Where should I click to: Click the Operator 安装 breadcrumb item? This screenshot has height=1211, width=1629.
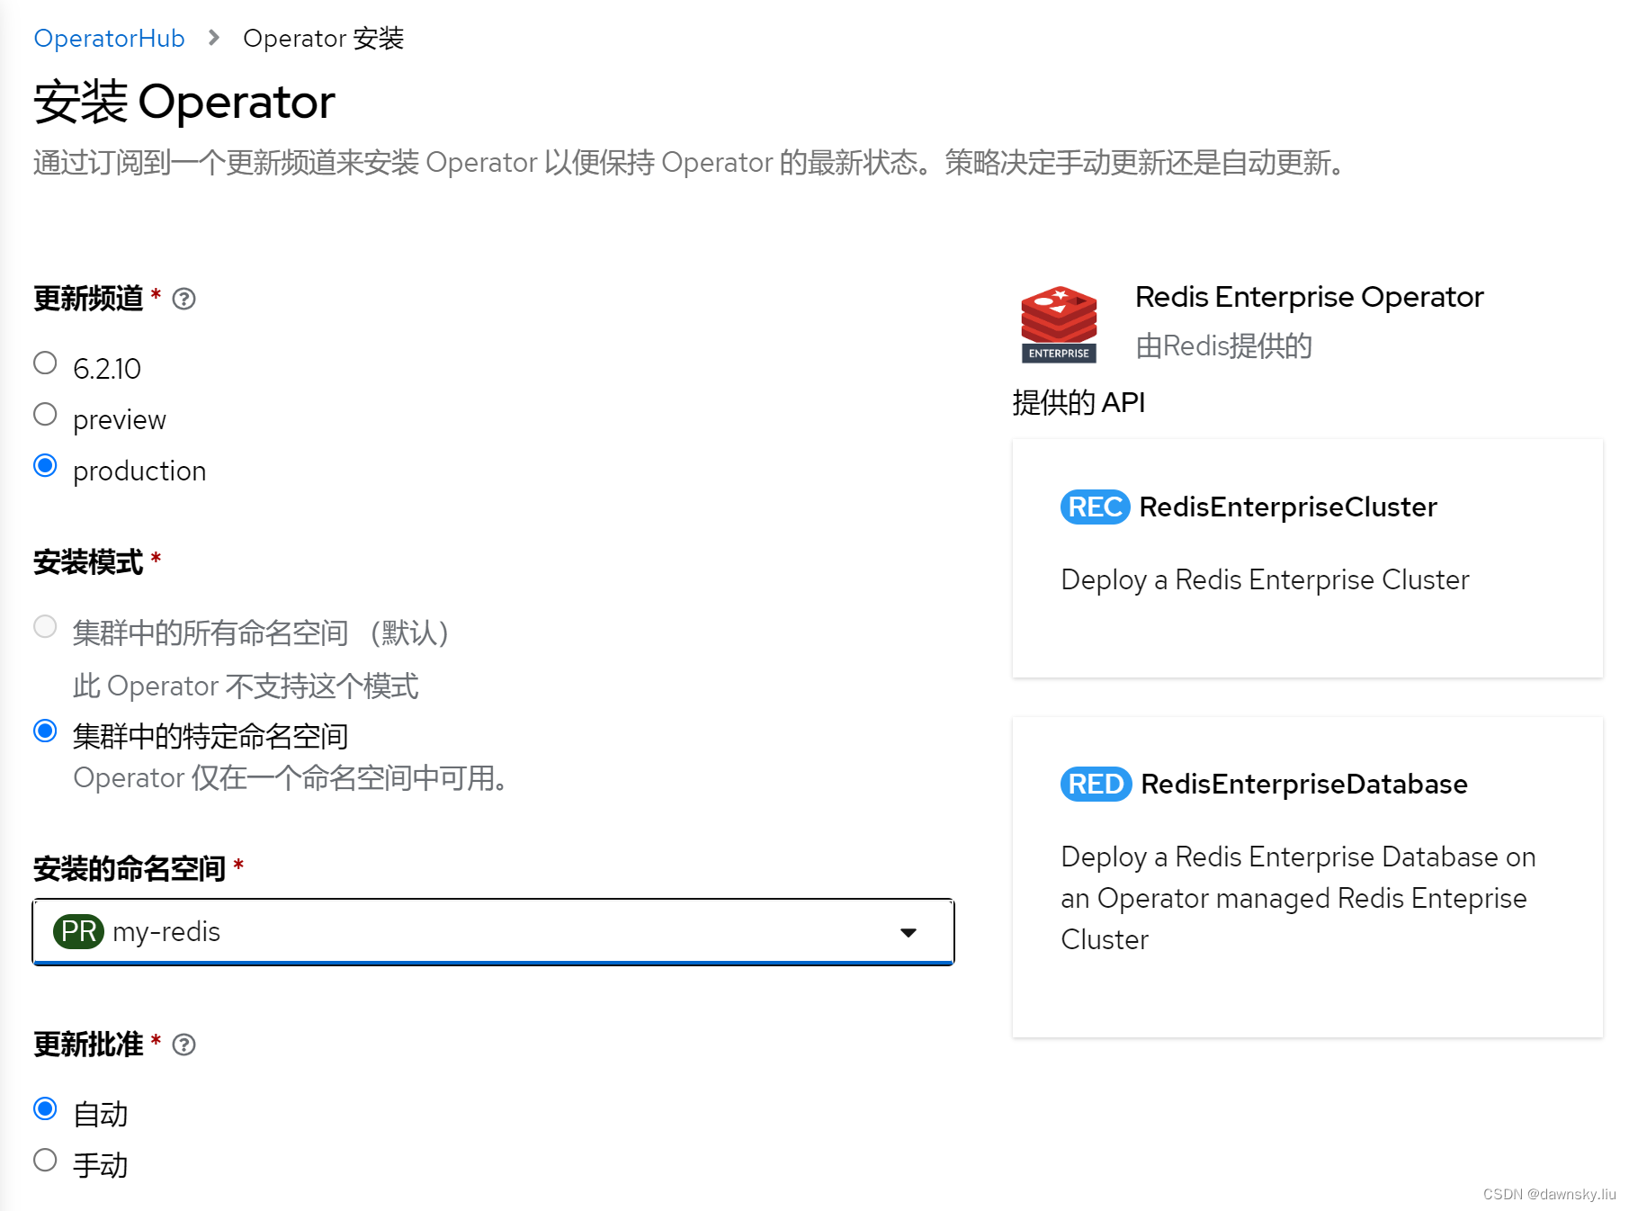tap(324, 38)
